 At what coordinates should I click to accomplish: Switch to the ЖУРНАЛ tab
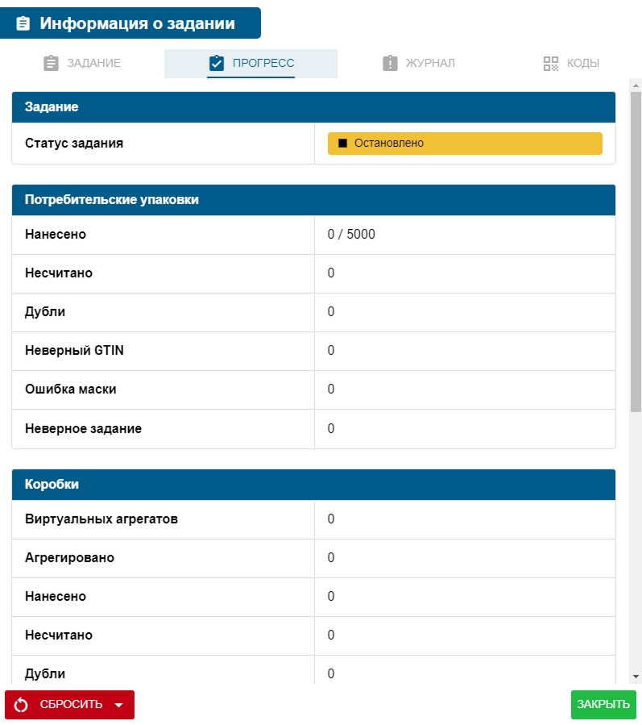[x=419, y=63]
